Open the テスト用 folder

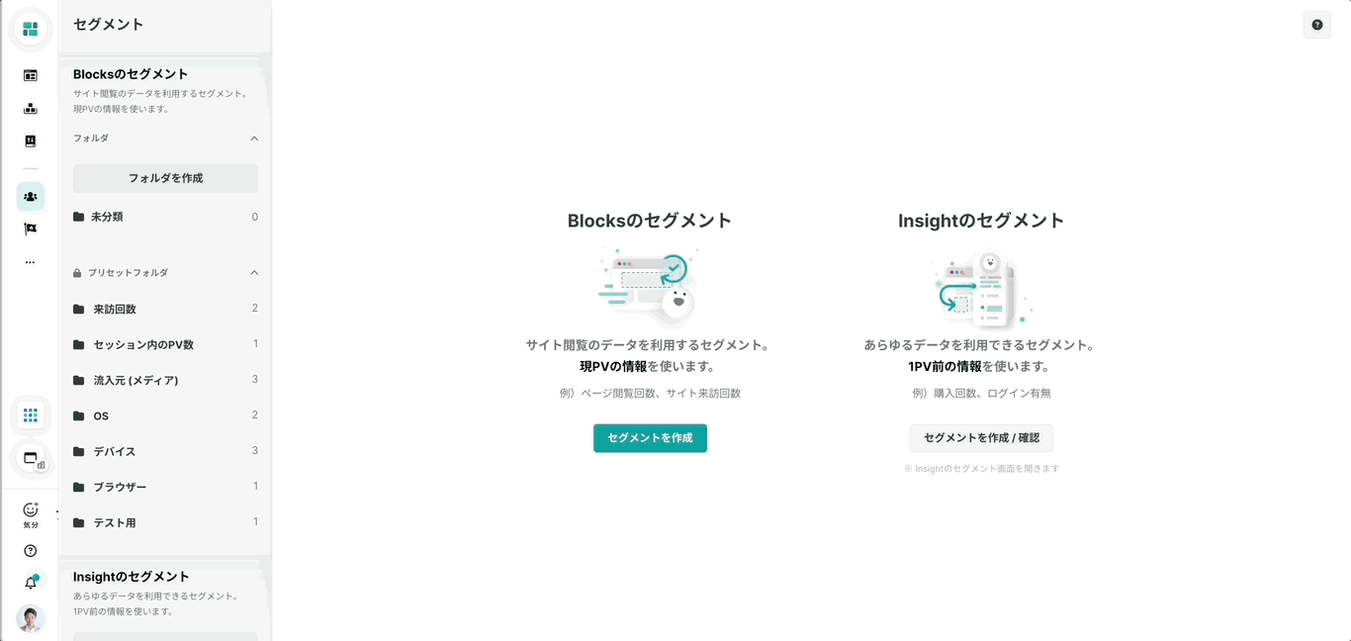click(165, 522)
